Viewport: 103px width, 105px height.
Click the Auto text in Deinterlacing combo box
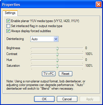click(35, 39)
